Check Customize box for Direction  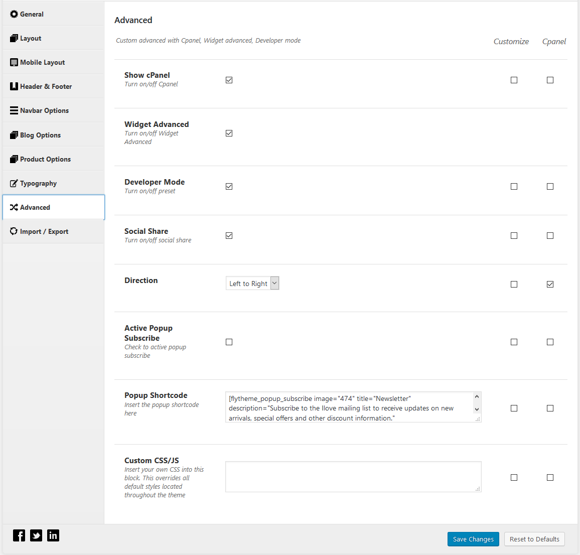point(514,284)
